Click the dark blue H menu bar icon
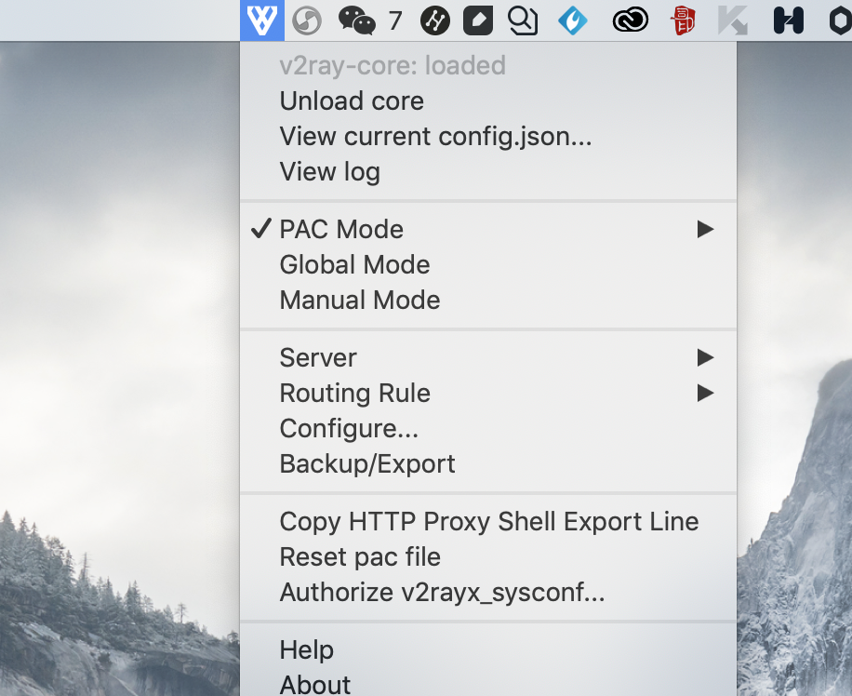The image size is (852, 696). (788, 20)
